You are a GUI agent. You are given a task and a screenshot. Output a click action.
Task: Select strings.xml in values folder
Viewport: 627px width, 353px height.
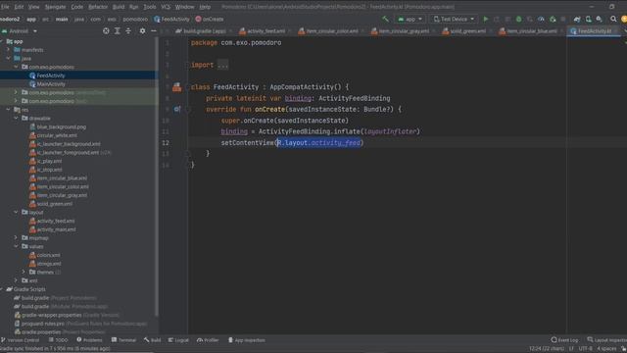click(x=49, y=264)
